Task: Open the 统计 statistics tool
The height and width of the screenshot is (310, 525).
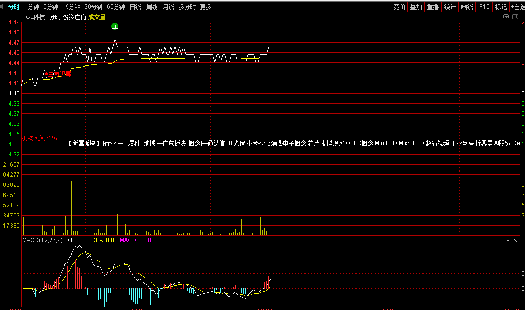Action: click(450, 7)
